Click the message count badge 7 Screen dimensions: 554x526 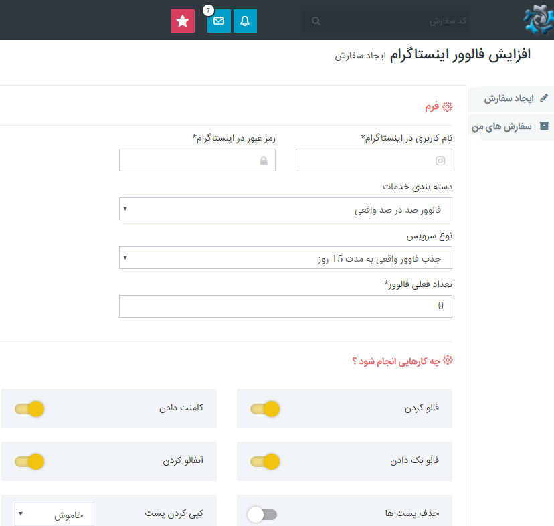[209, 11]
